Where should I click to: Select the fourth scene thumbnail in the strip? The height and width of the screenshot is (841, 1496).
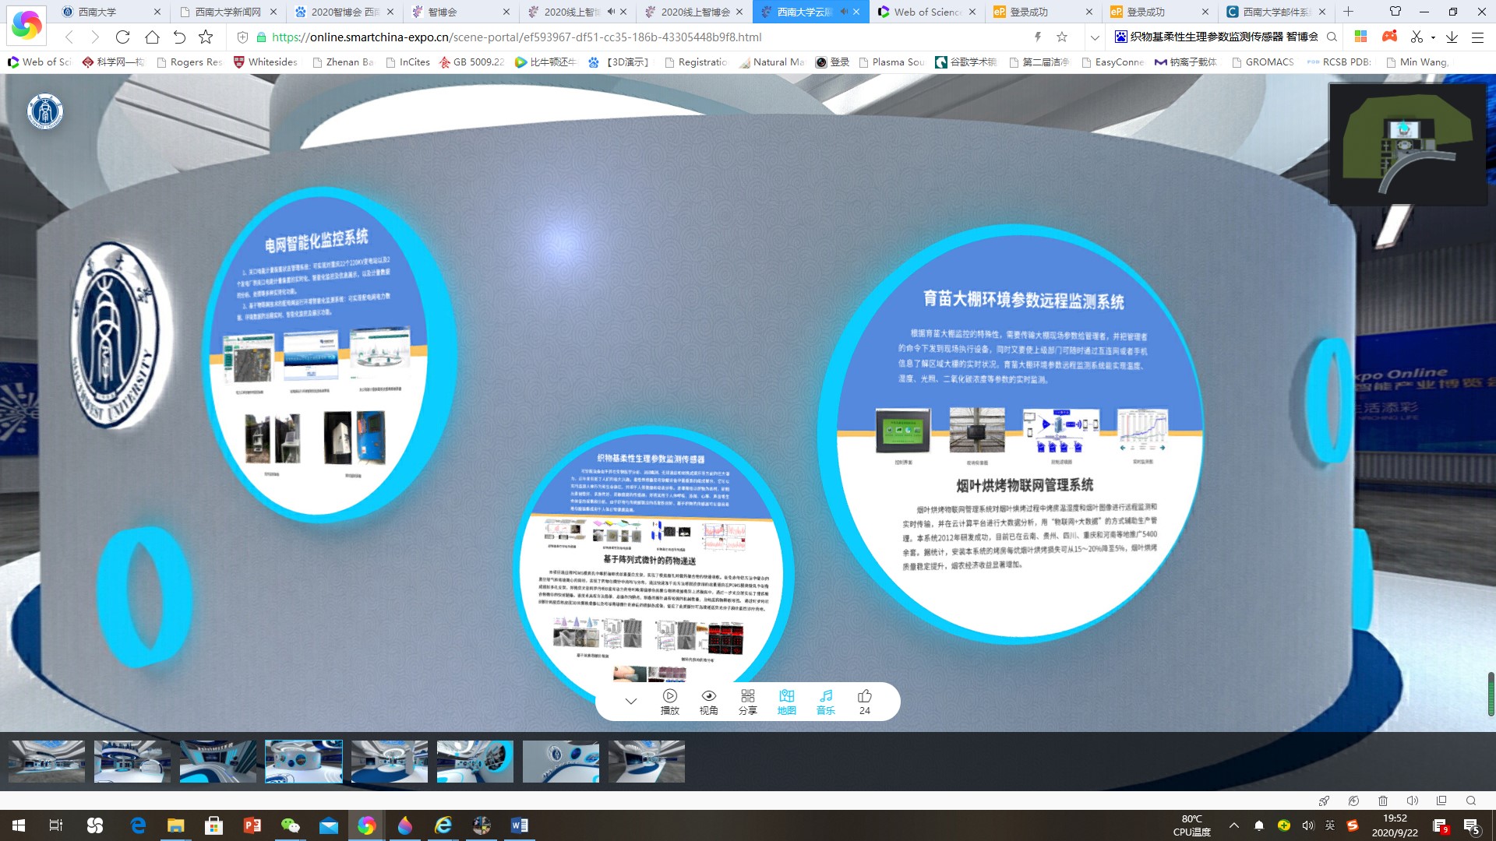303,761
